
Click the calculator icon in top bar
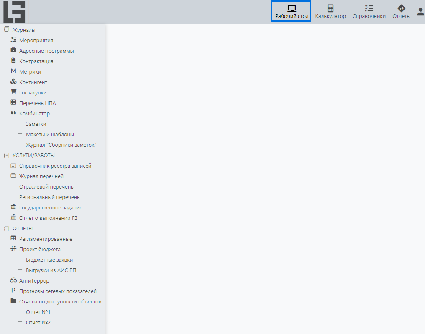tap(330, 8)
